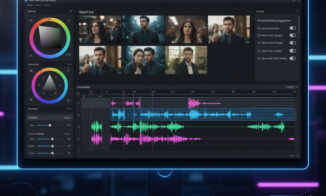Expand the highlighted Exposure sub-section row
326x196 pixels.
pyautogui.click(x=49, y=117)
